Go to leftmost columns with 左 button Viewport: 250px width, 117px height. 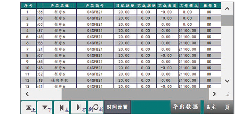click(62, 107)
